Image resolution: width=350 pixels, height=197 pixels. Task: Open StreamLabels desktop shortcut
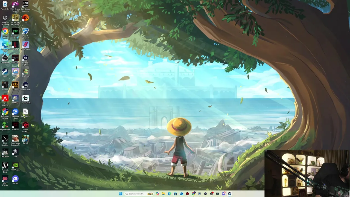pos(25,99)
